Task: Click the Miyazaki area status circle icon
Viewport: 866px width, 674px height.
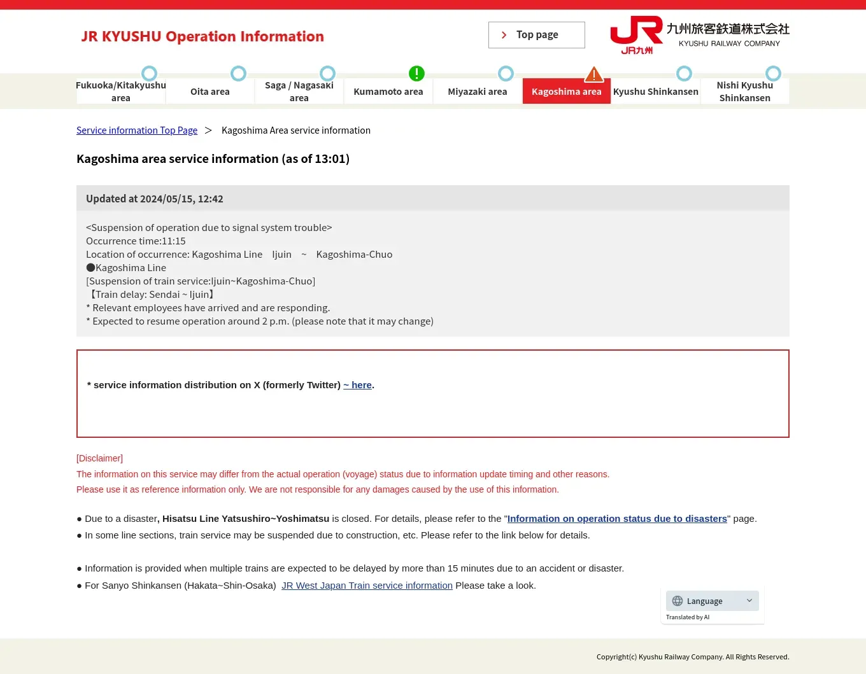Action: coord(506,73)
